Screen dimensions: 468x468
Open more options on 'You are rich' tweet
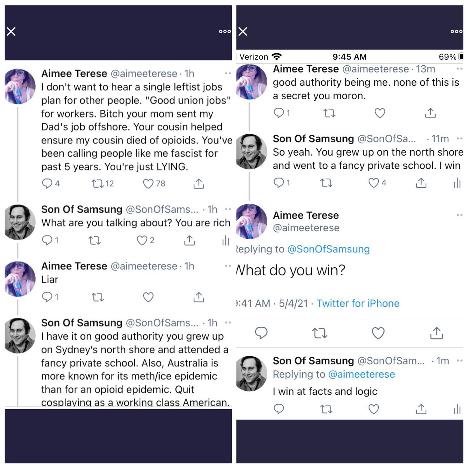(228, 209)
